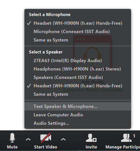Open the Invite person icon
Image resolution: width=140 pixels, height=151 pixels.
pyautogui.click(x=91, y=138)
